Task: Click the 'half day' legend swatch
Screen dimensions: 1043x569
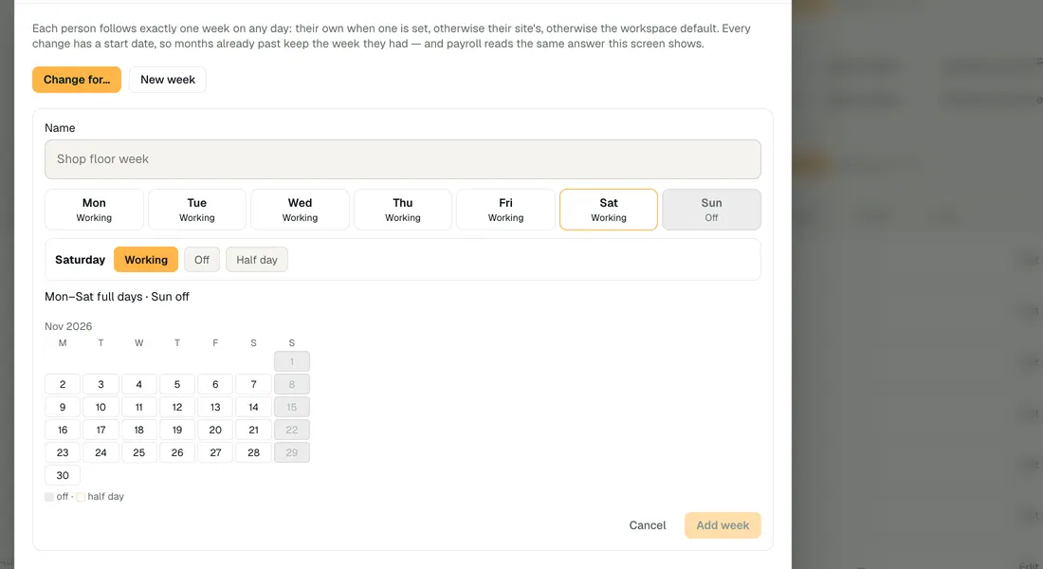Action: [81, 497]
